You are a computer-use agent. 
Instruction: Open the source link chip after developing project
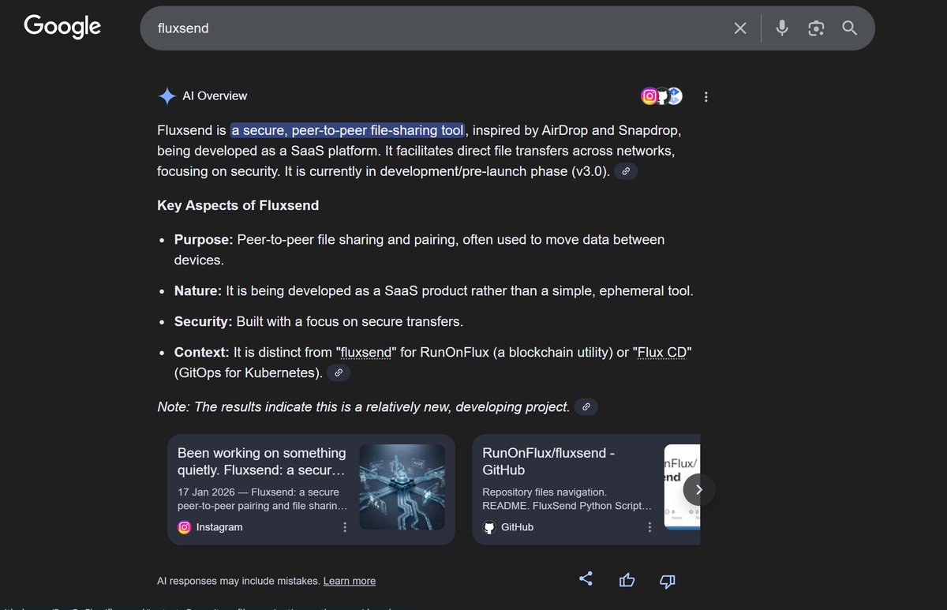coord(586,407)
